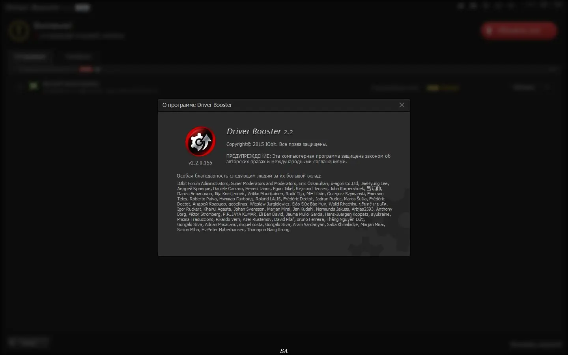Click the red button in the background Driver Booster window
Viewport: 568px width, 355px height.
pyautogui.click(x=519, y=30)
